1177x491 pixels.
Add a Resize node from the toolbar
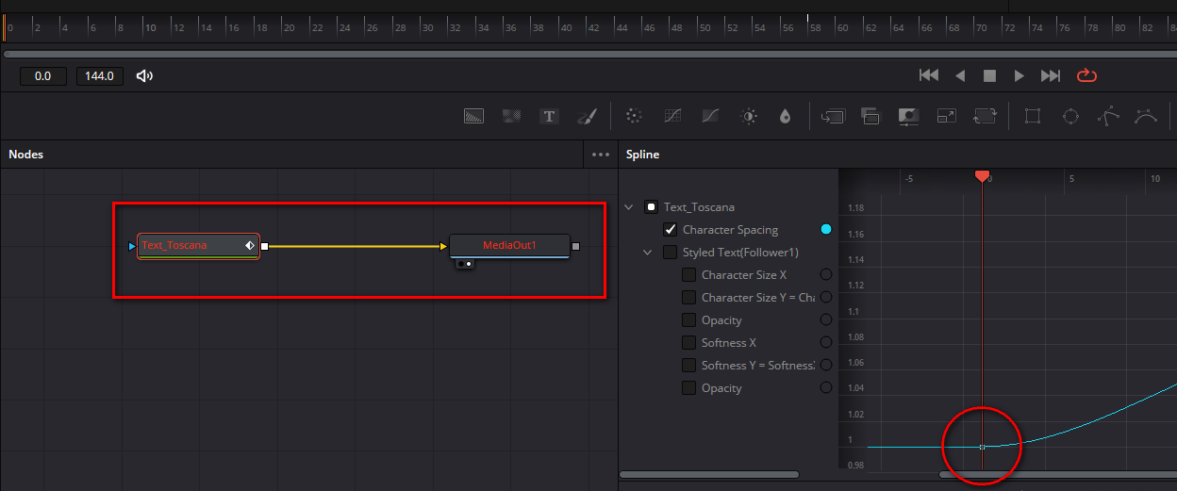946,116
